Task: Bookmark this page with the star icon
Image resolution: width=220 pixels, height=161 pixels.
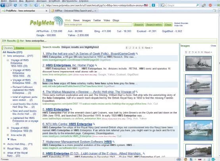Action: click(150, 5)
